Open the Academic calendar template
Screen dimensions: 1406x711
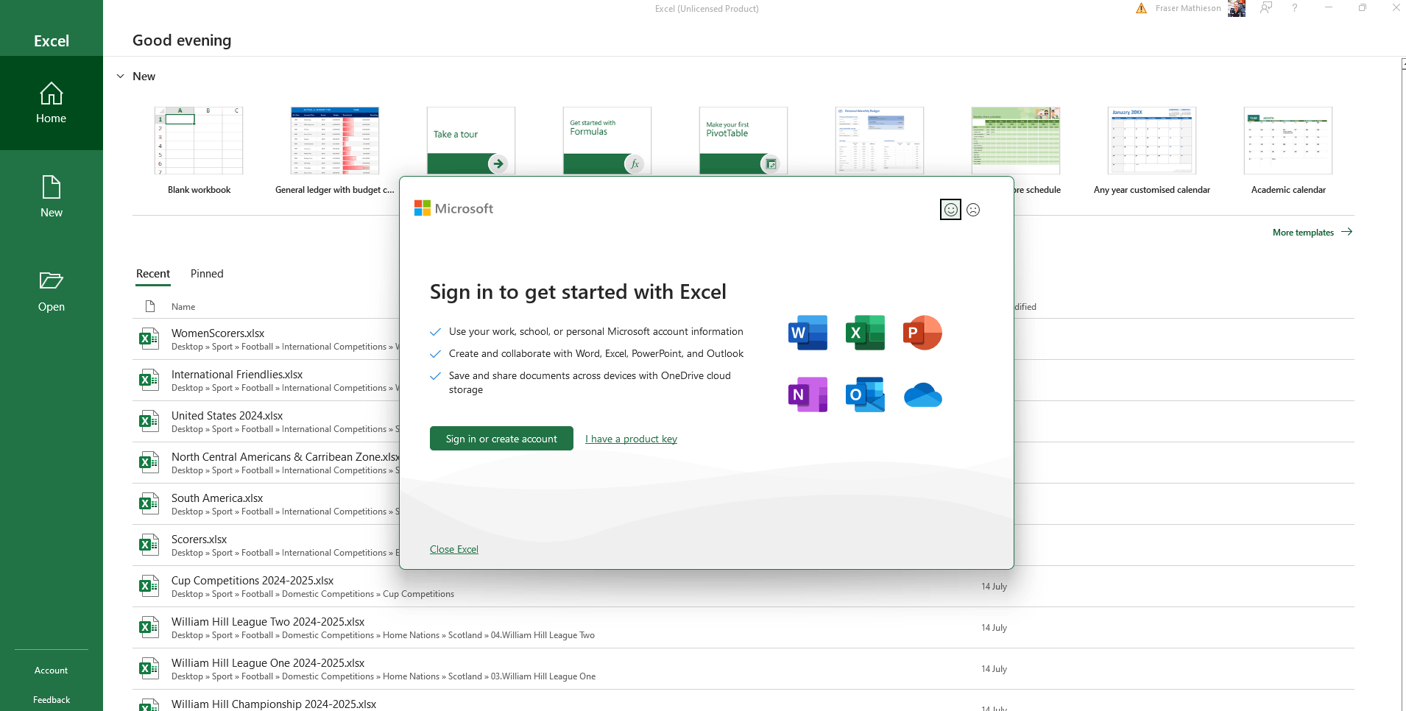coord(1288,150)
